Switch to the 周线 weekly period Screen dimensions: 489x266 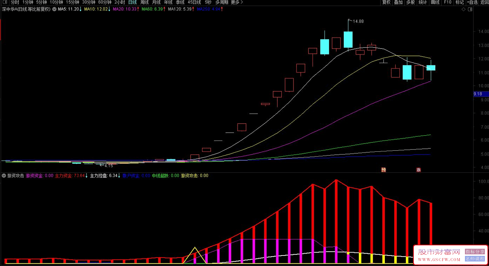(x=144, y=2)
